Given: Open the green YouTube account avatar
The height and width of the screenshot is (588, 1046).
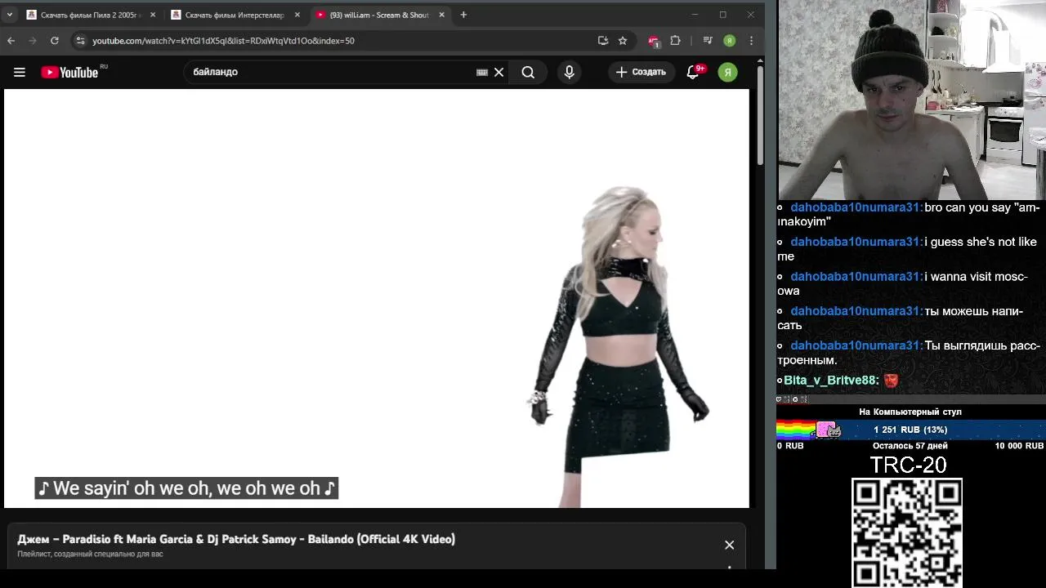Looking at the screenshot, I should click(x=727, y=72).
